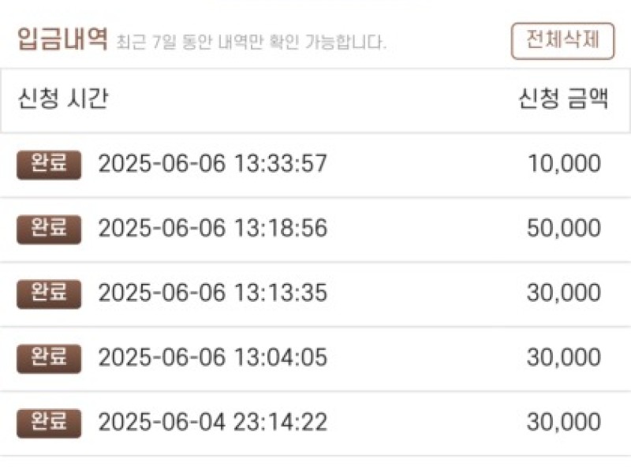Image resolution: width=631 pixels, height=473 pixels.
Task: Click the 30,000 amount for 13:04:05
Action: click(x=564, y=358)
